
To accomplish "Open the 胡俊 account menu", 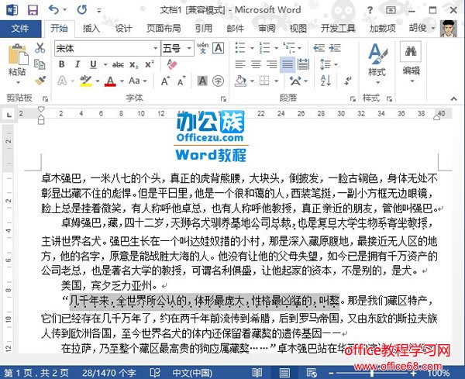I will pos(422,28).
